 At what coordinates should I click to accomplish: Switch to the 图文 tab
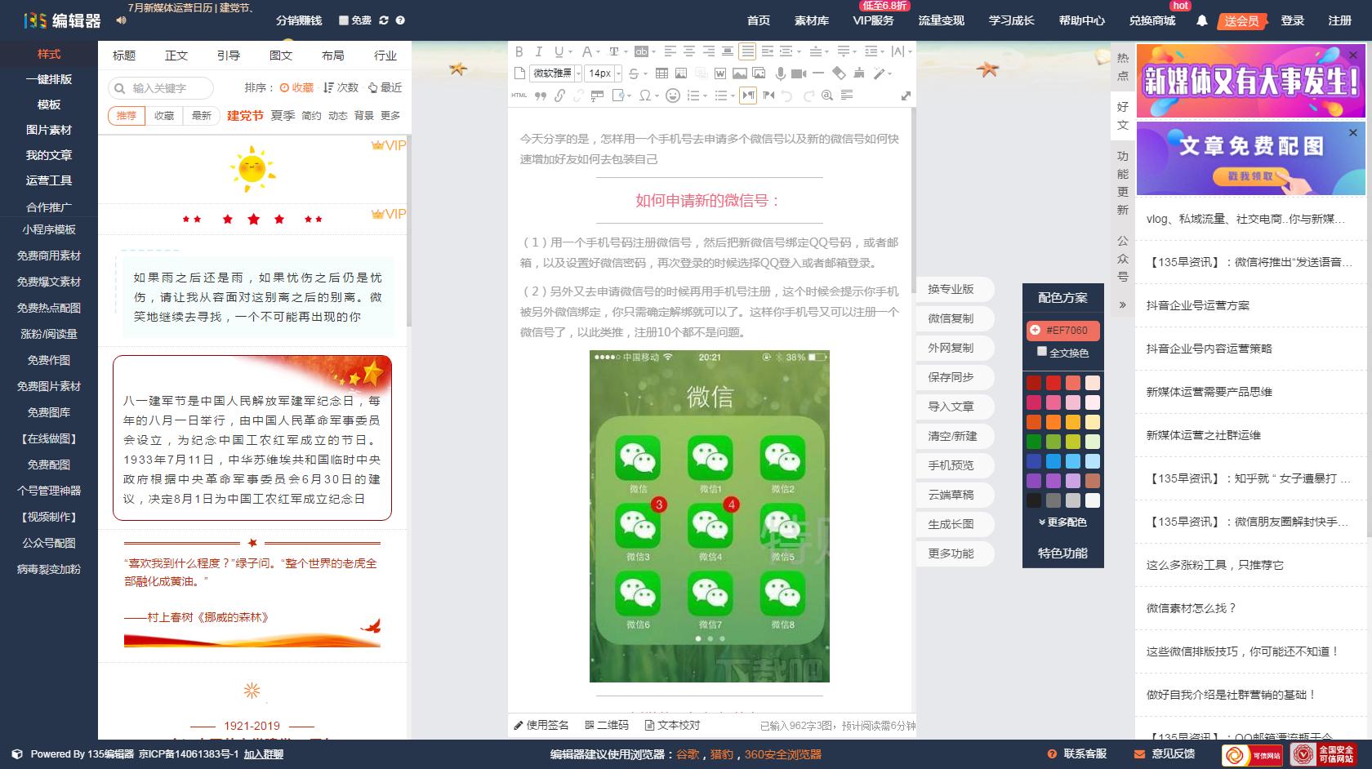pos(280,56)
